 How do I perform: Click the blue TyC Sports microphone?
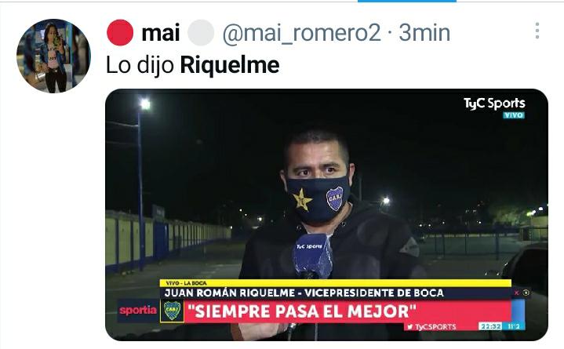tap(312, 256)
